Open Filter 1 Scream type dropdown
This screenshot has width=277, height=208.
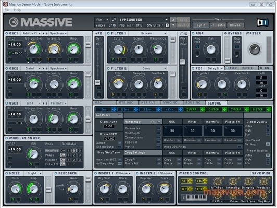click(148, 33)
